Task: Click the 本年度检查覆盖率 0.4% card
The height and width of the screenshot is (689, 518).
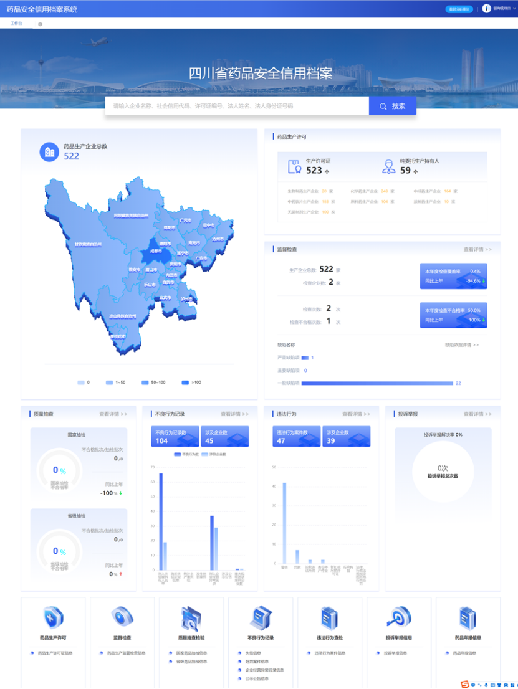Action: coord(453,276)
